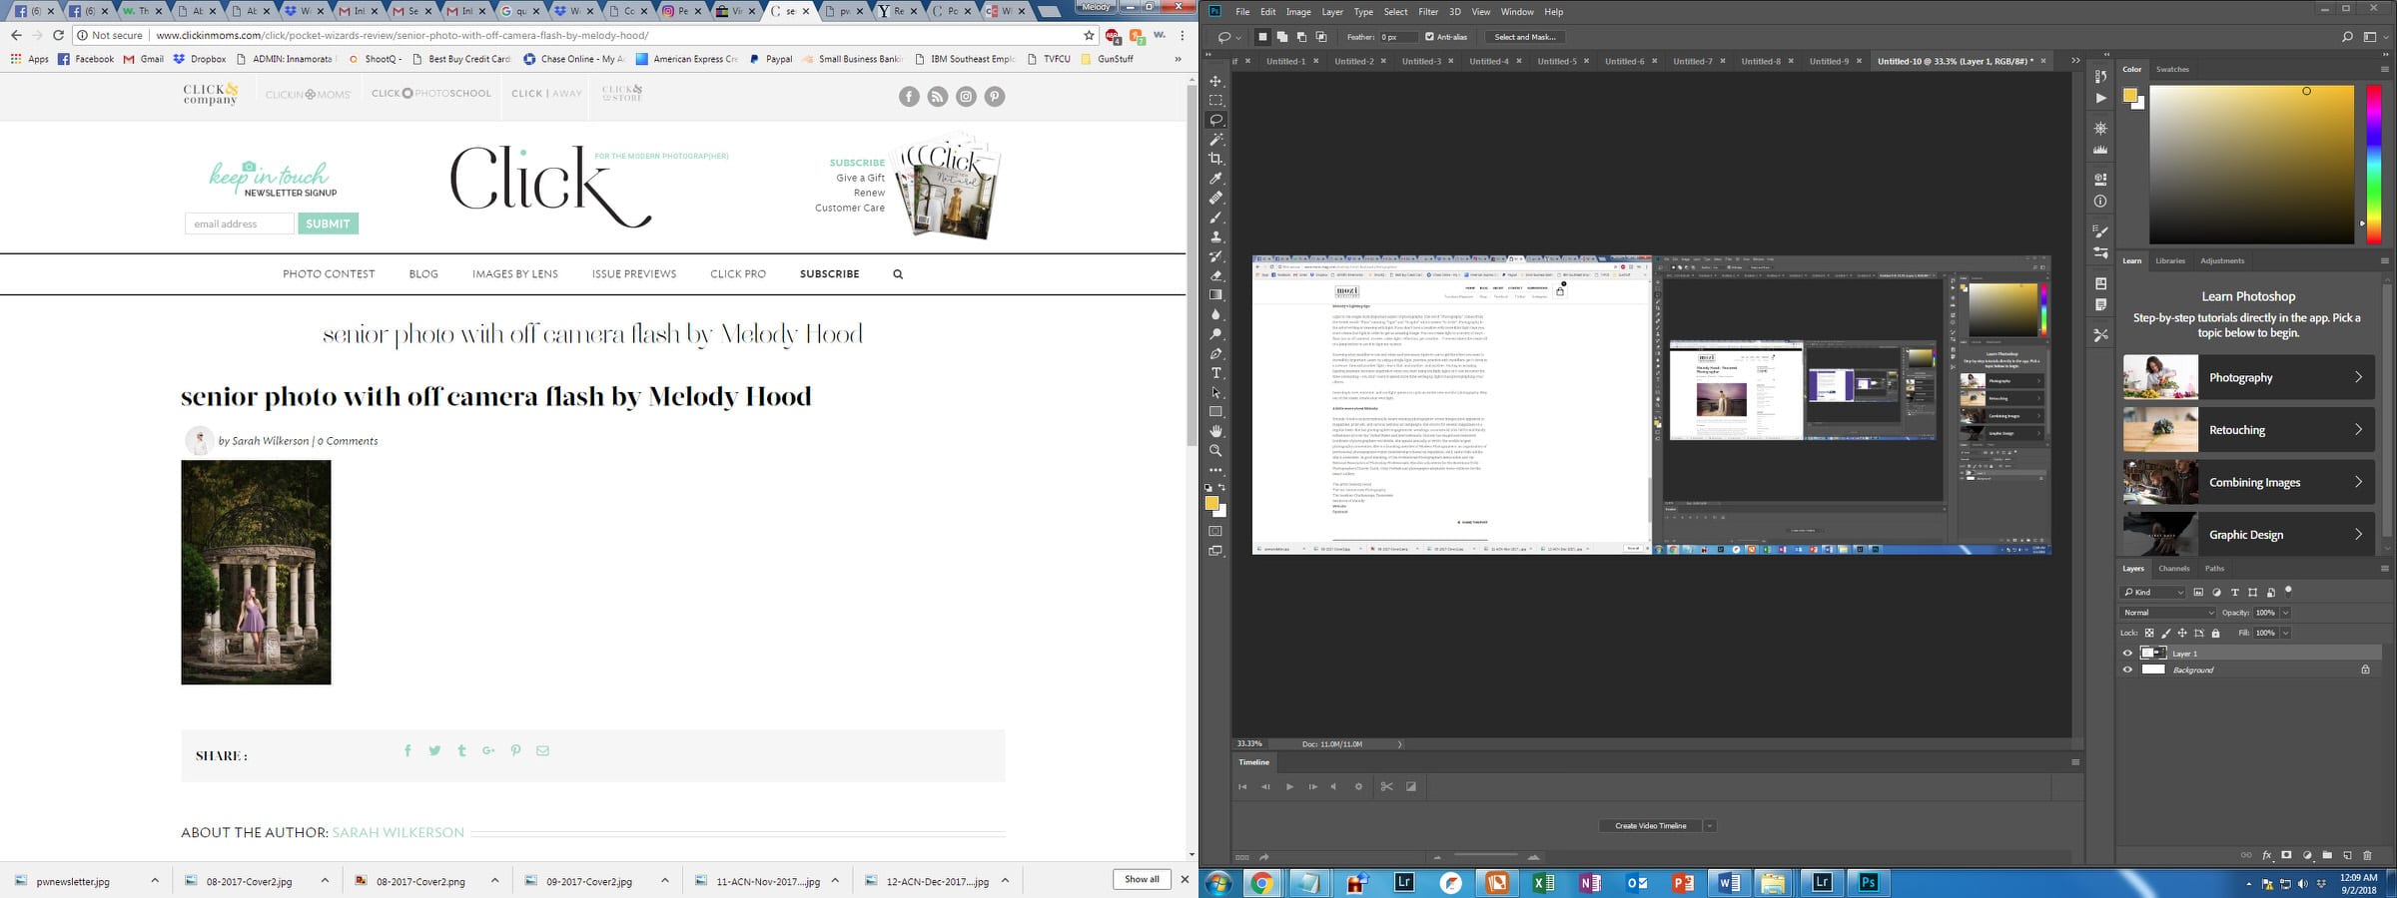
Task: Click the Pinterest icon in site header
Action: coord(995,97)
